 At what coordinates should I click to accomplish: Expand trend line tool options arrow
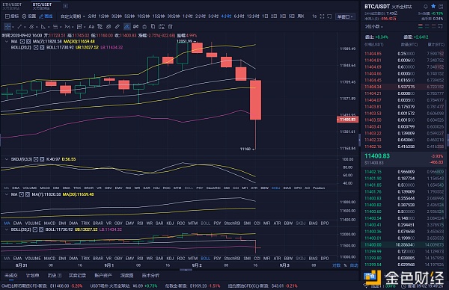[25, 27]
